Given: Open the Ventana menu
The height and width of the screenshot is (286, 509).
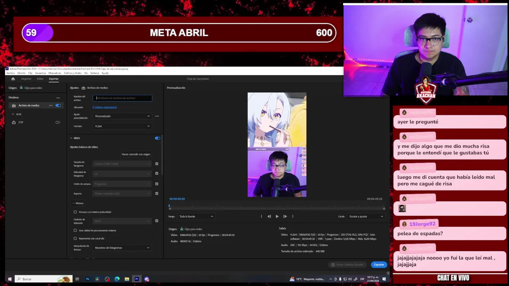Looking at the screenshot, I should point(95,73).
